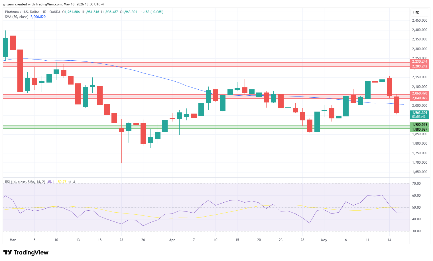Click the 2,300.000 price axis label
433x261 pixels.
pyautogui.click(x=420, y=49)
